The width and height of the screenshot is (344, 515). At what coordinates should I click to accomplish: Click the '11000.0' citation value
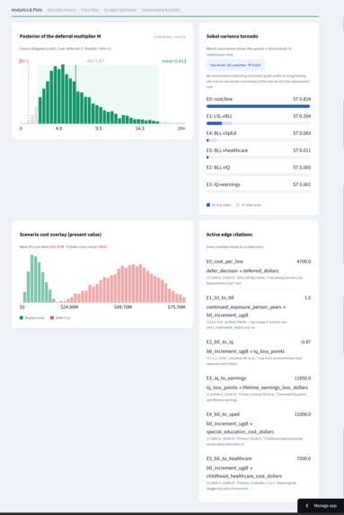pos(303,414)
